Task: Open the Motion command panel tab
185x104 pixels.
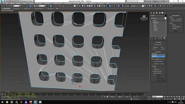Action: pyautogui.click(x=160, y=13)
